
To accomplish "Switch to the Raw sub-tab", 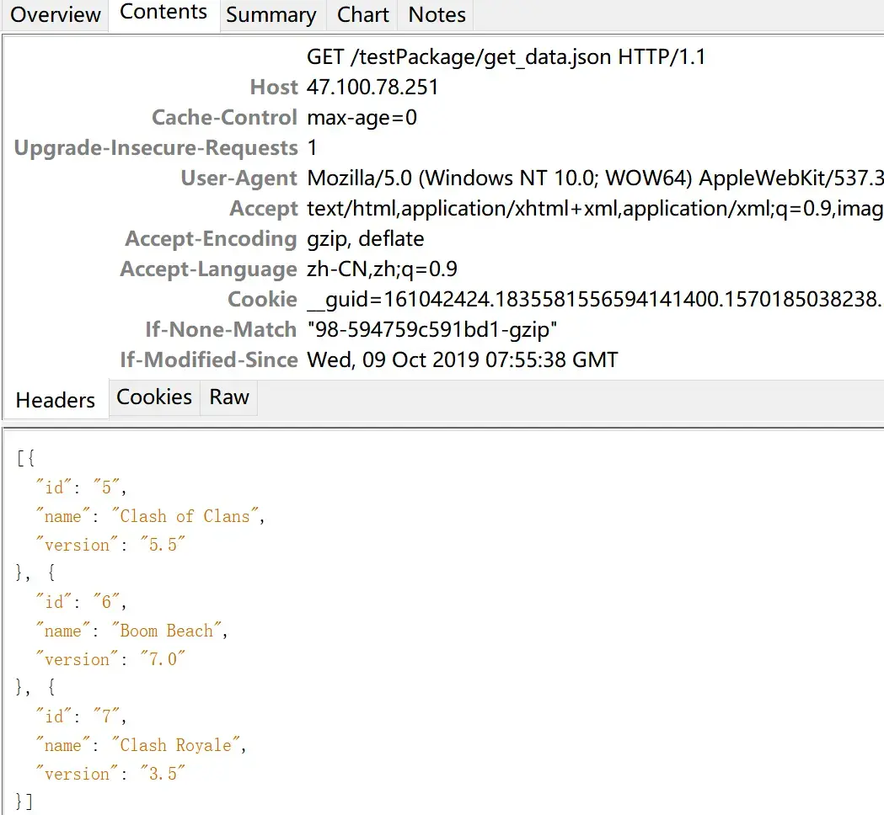I will (229, 397).
